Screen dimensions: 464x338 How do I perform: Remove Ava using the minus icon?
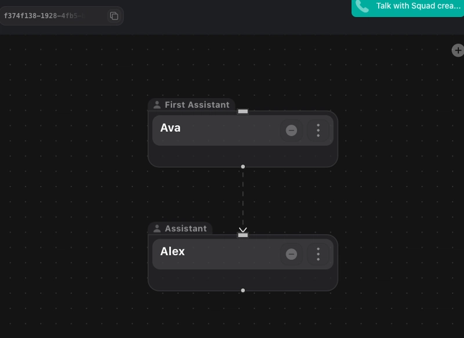(x=291, y=130)
